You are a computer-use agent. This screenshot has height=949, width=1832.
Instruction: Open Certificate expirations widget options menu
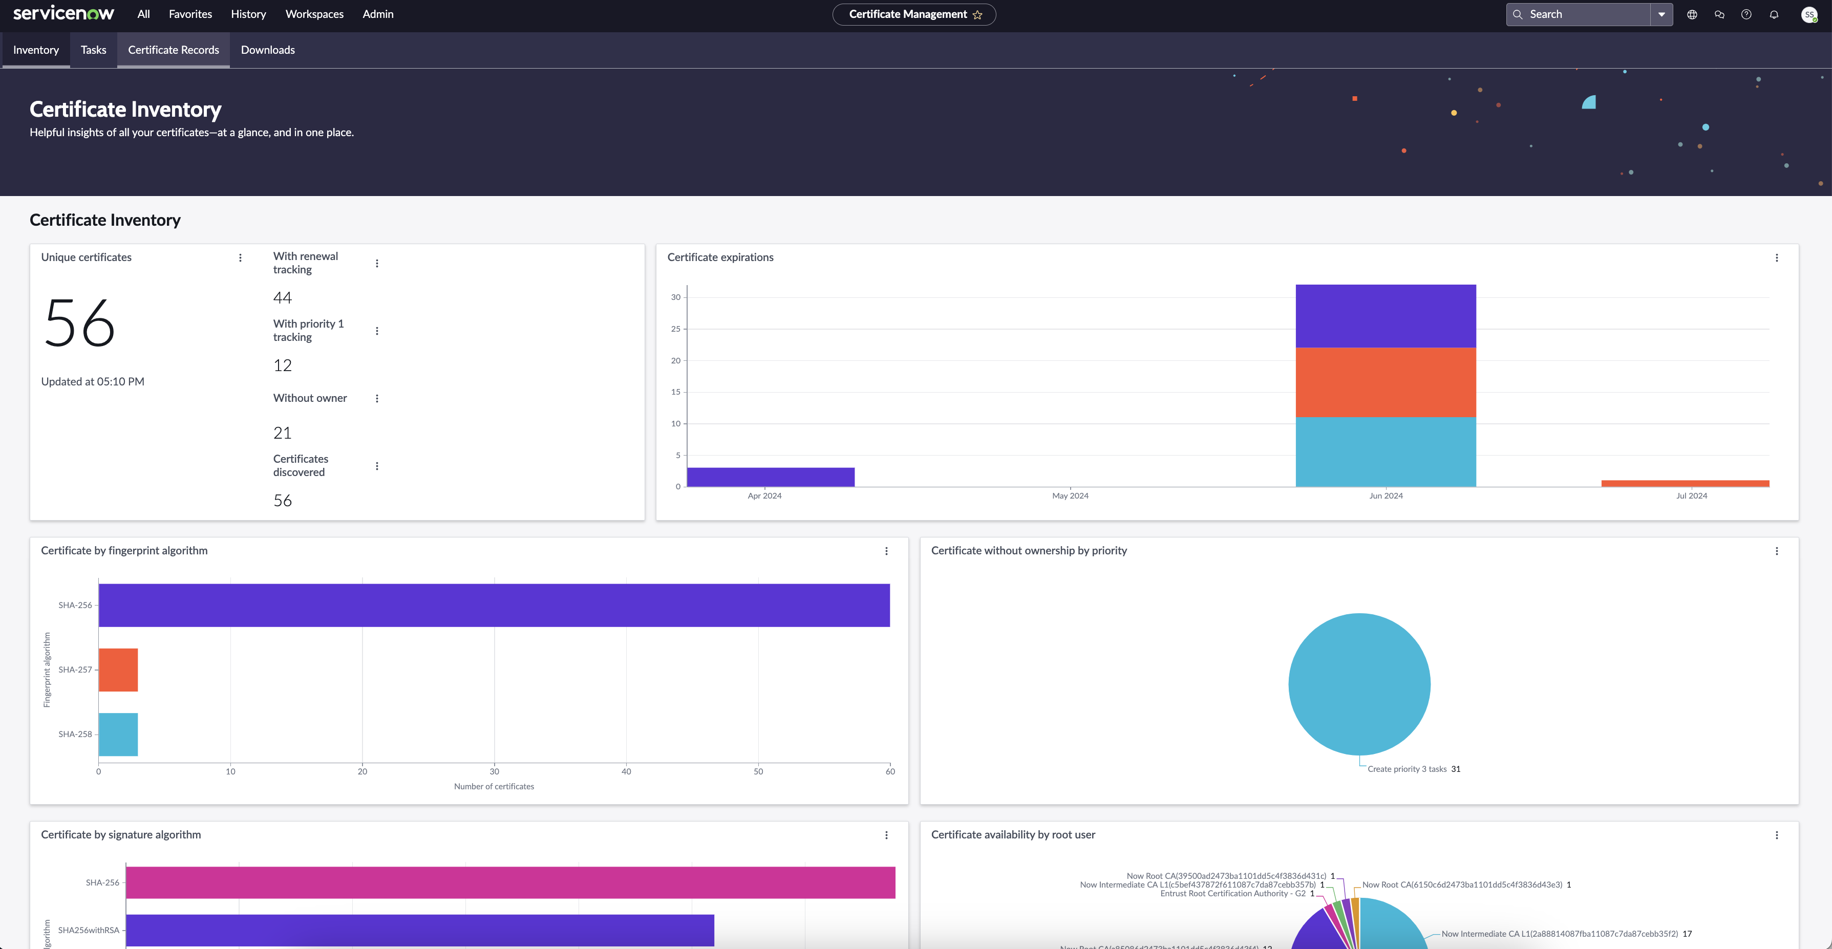click(x=1777, y=257)
